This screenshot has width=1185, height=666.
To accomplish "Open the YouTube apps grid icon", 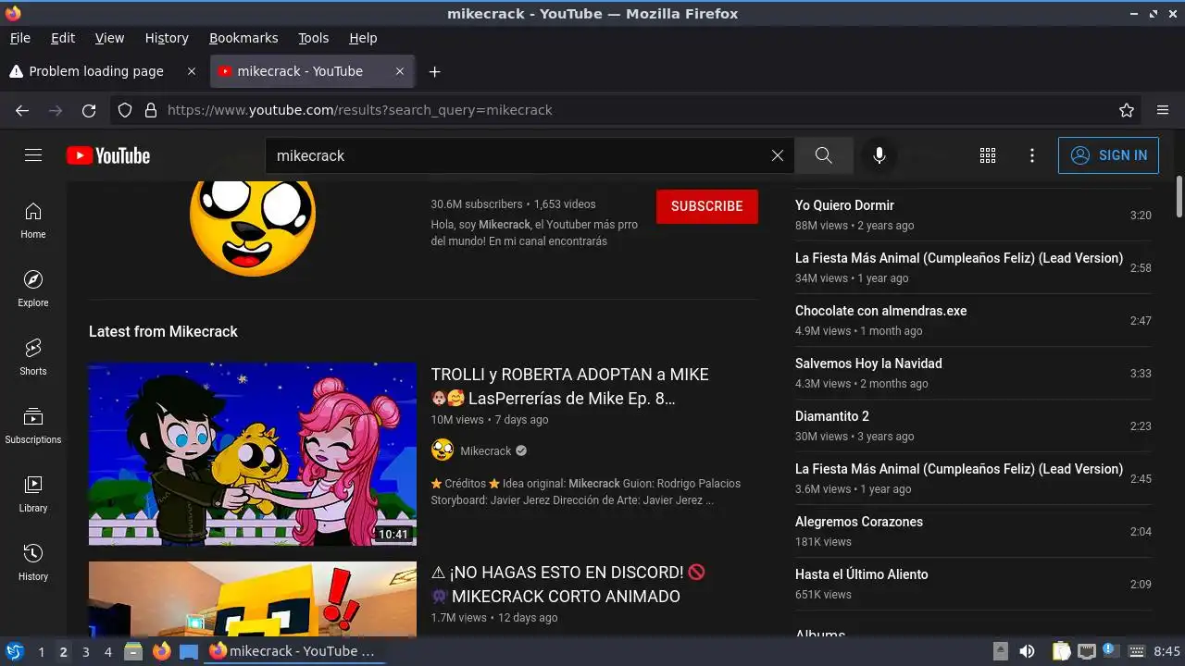I will pos(988,155).
